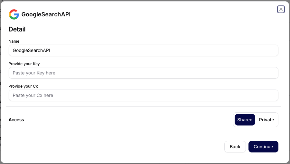Click blank area left of Back button
Viewport: 290px width, 164px height.
pyautogui.click(x=129, y=147)
